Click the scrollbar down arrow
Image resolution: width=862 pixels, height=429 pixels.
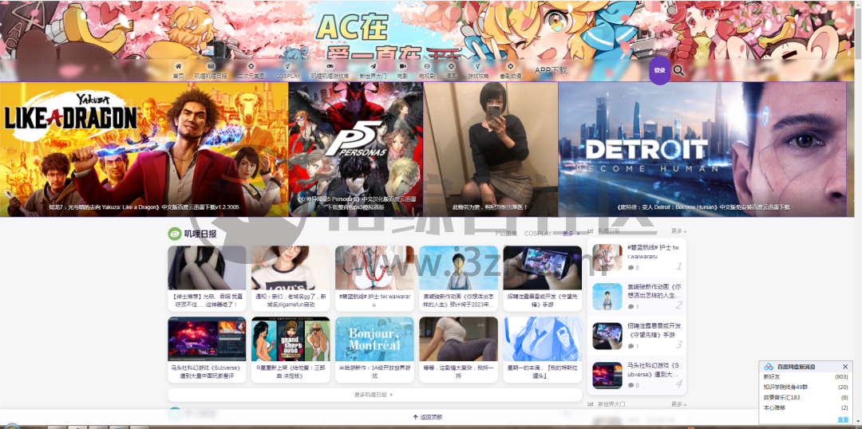pyautogui.click(x=858, y=421)
